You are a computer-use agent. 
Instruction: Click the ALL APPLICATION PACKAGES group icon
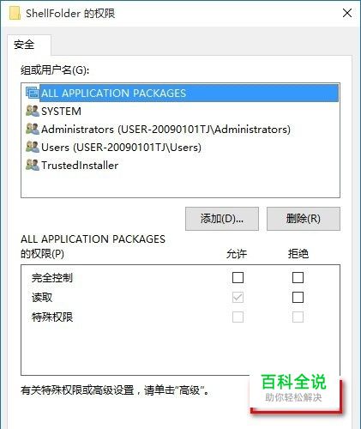click(x=32, y=93)
